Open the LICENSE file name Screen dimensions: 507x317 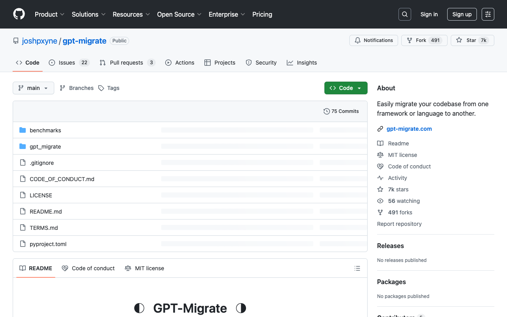point(41,195)
